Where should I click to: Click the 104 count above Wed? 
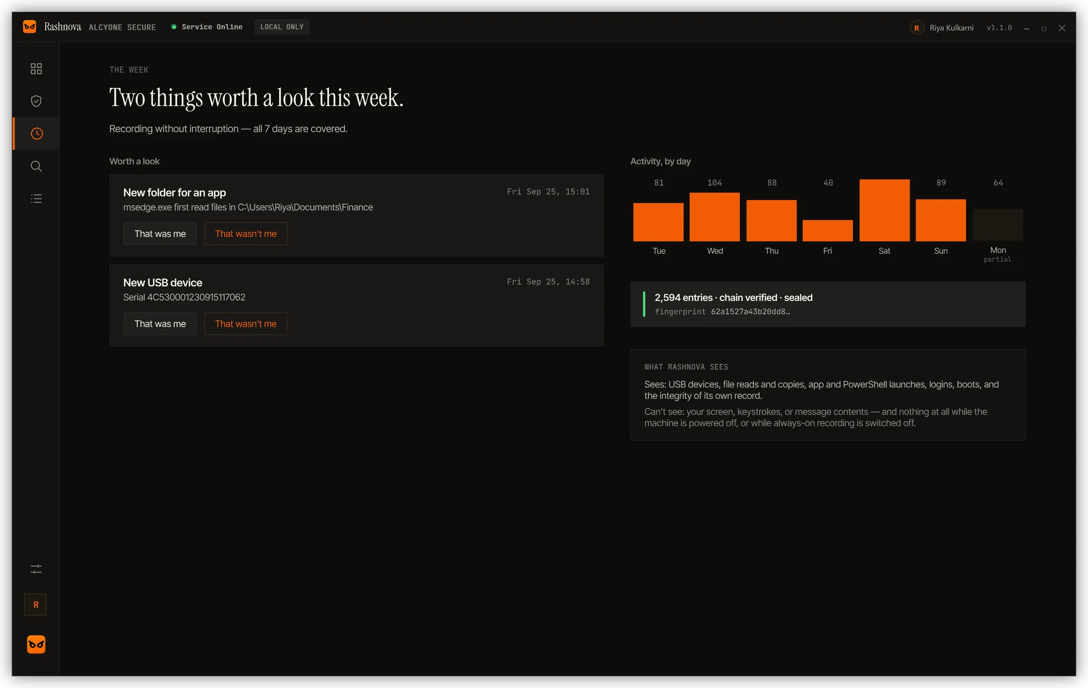tap(715, 183)
